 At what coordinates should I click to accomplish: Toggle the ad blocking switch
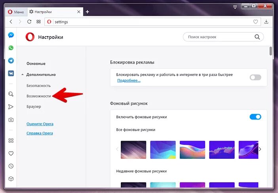(255, 77)
